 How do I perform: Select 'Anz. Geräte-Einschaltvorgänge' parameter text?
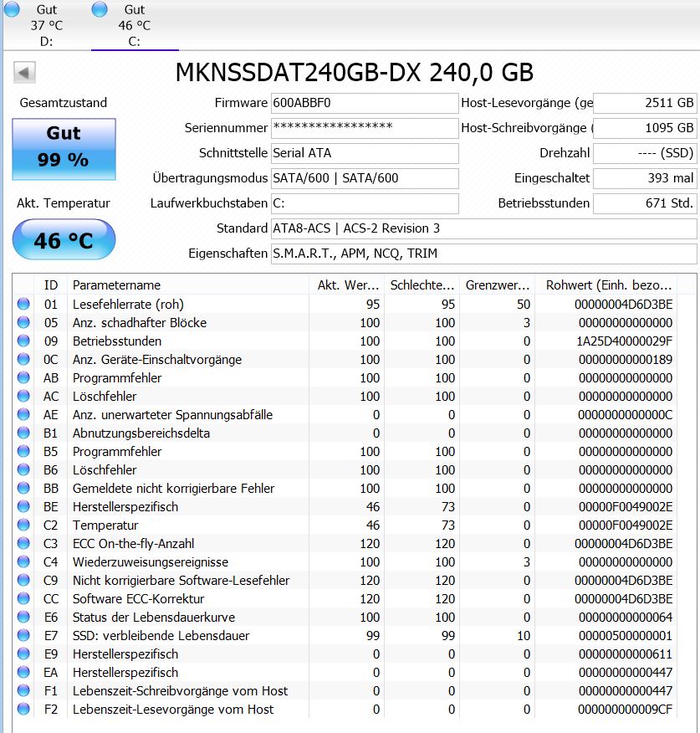coord(157,360)
